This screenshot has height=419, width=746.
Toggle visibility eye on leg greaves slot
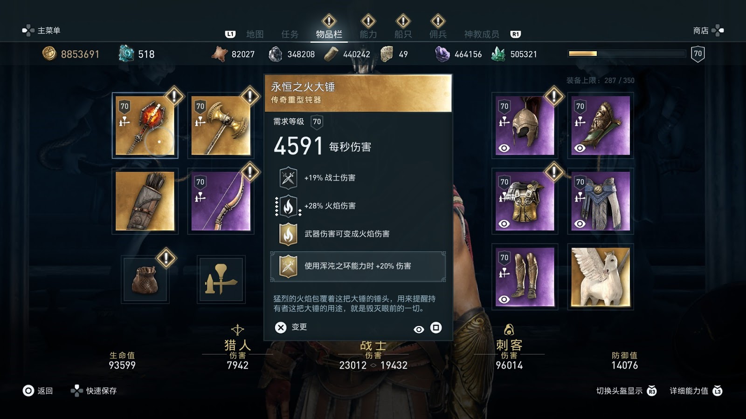pos(504,299)
